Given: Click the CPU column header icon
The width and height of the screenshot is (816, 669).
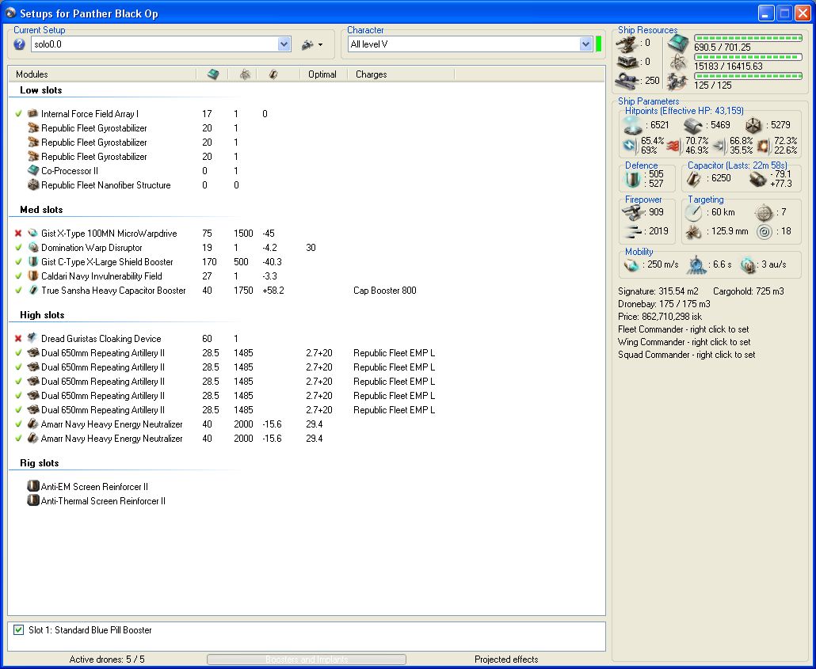Looking at the screenshot, I should pos(213,74).
